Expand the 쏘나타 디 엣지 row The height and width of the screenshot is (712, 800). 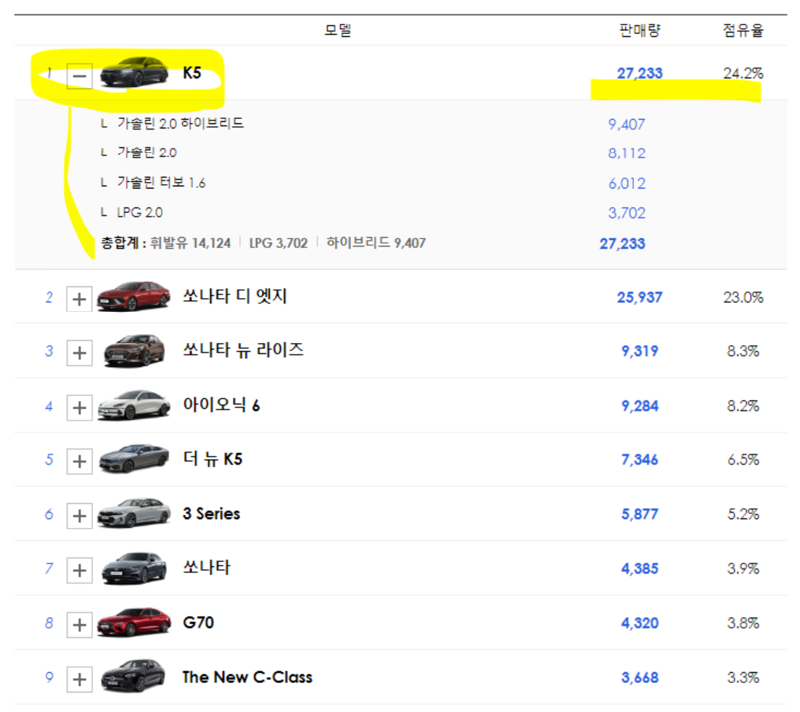[80, 299]
